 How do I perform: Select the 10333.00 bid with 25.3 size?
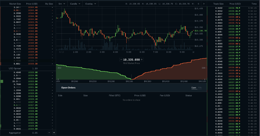tap(32, 81)
